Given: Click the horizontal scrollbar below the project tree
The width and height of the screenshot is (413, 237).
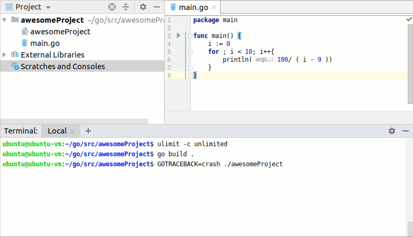Looking at the screenshot, I should [74, 122].
